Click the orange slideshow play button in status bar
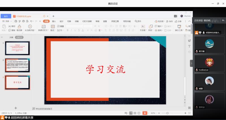Image resolution: width=226 pixels, height=120 pixels. click(145, 113)
